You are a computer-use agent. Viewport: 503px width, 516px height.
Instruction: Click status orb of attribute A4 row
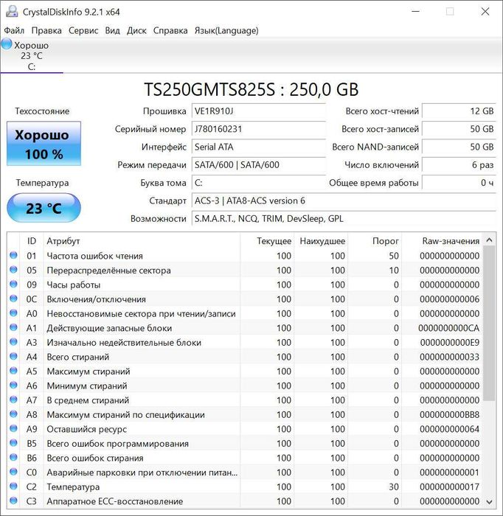(x=13, y=356)
